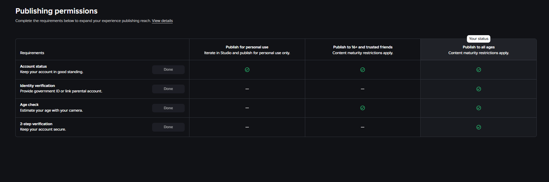Click Done button for Identity verification
The image size is (549, 182).
[x=168, y=89]
